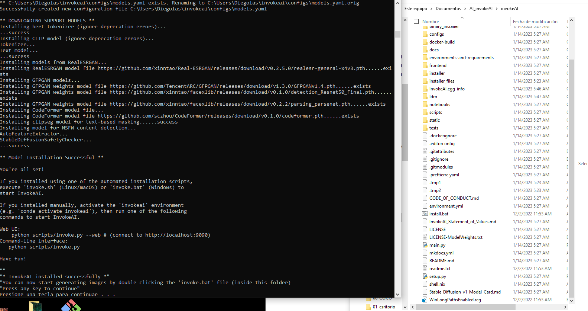Go to AI_invokeAI in address bar
This screenshot has height=311, width=588.
pyautogui.click(x=481, y=9)
